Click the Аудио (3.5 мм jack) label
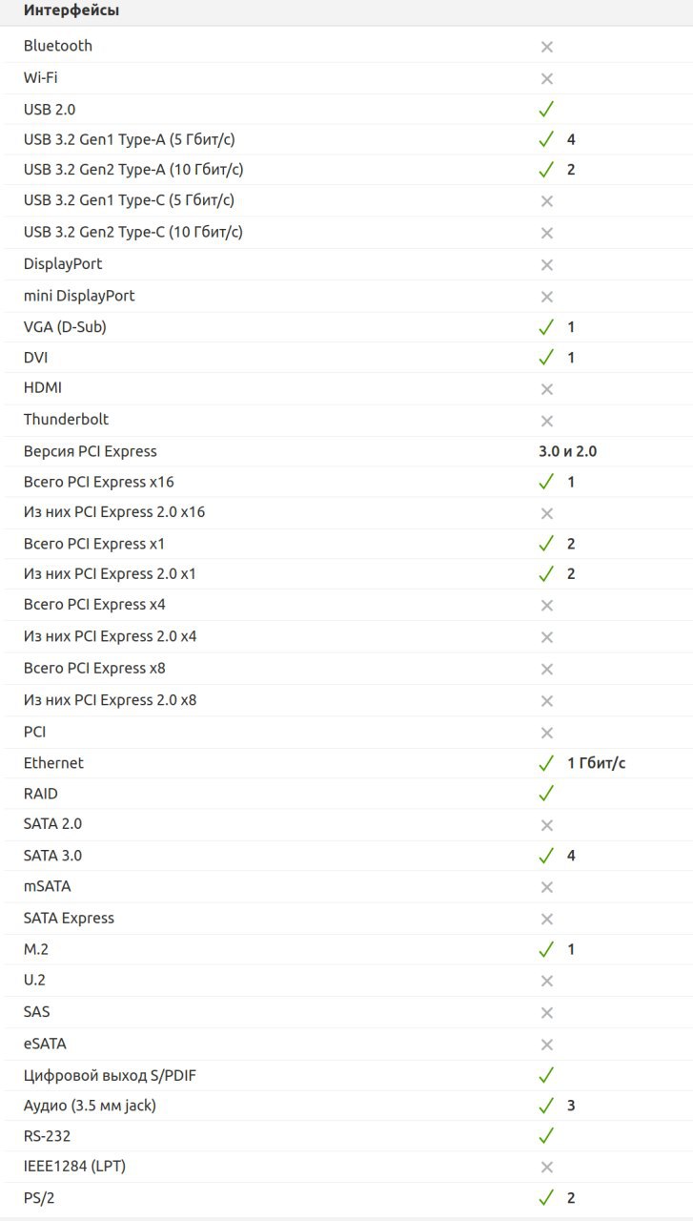Image resolution: width=693 pixels, height=1221 pixels. pyautogui.click(x=90, y=1106)
